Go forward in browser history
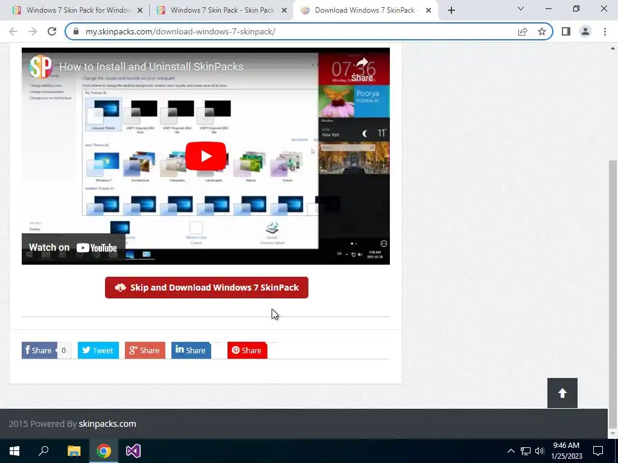 coord(33,31)
